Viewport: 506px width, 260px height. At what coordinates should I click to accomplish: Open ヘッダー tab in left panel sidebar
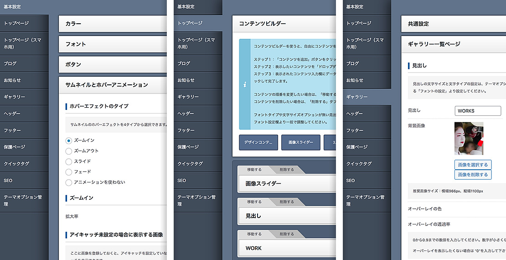pyautogui.click(x=24, y=114)
